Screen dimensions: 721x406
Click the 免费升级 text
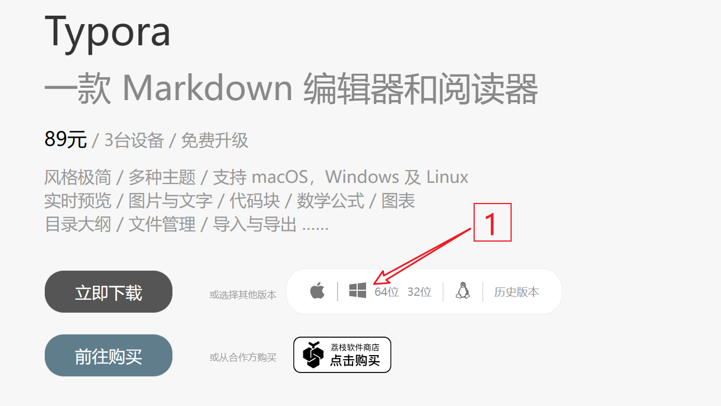tap(214, 140)
